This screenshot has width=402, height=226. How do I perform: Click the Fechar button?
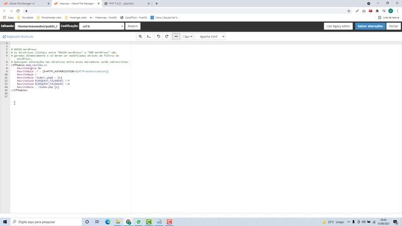[394, 26]
